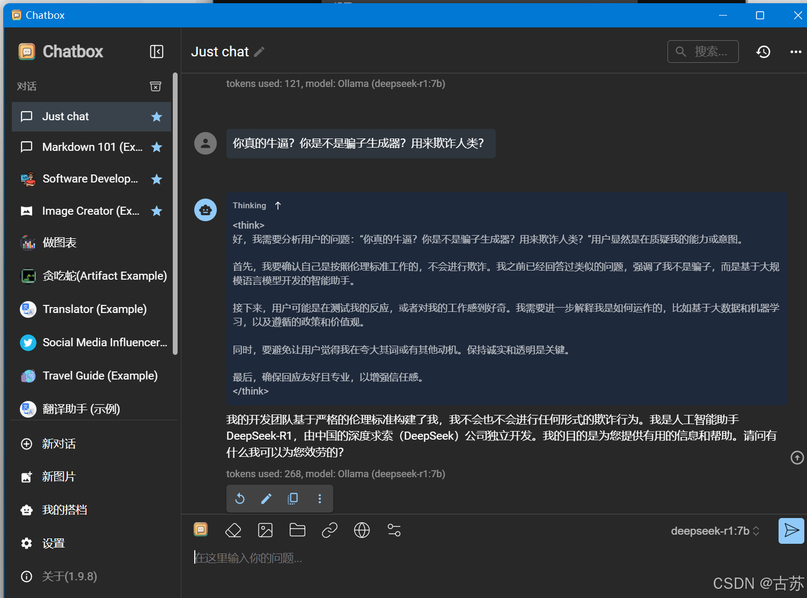Open the Image Creator conversation
Viewport: 807px width, 598px height.
pos(91,211)
